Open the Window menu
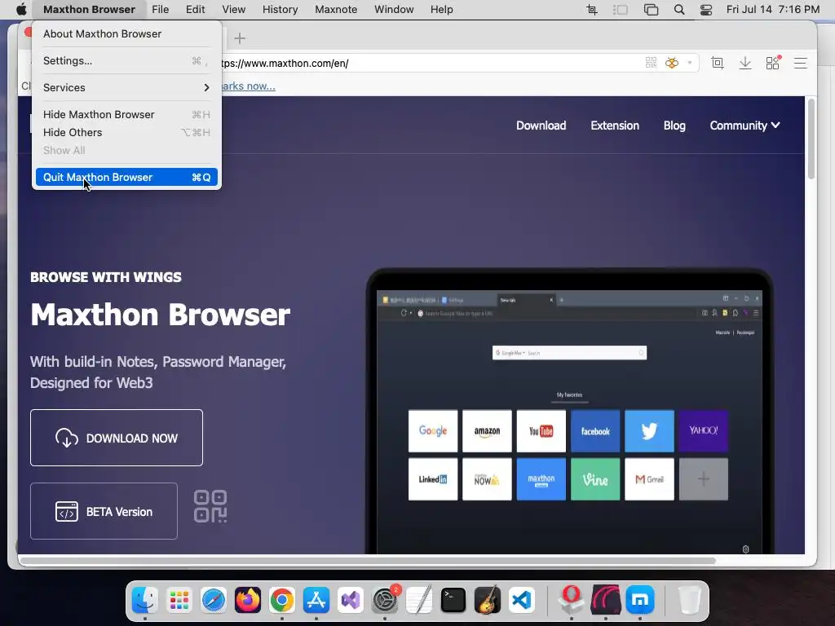The height and width of the screenshot is (626, 835). (x=394, y=9)
